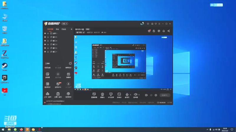Image resolution: width=236 pixels, height=132 pixels.
Task: Switch to the first red-highlighted scene tab
Action: pyautogui.click(x=50, y=29)
